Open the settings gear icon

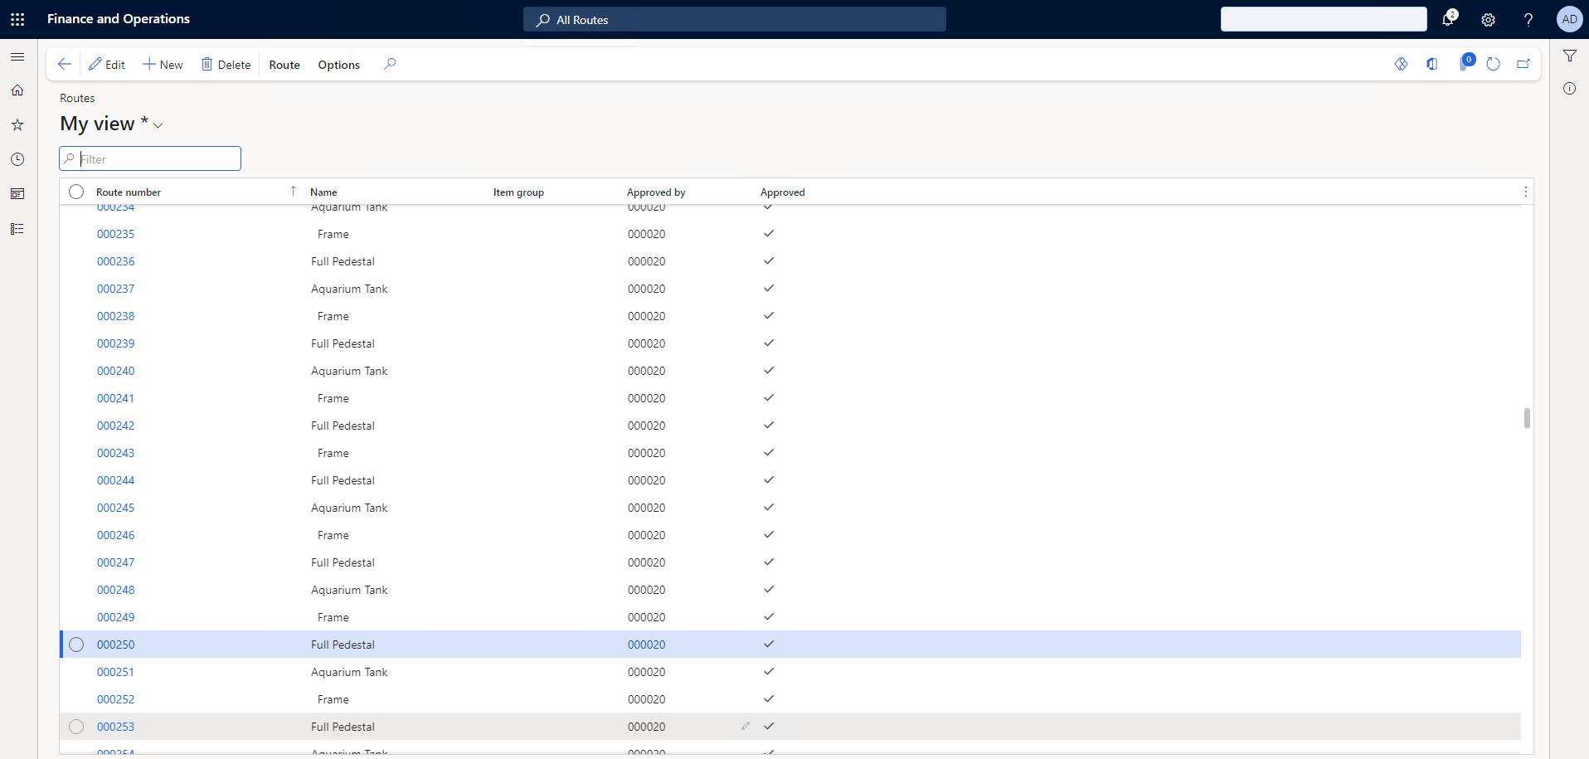coord(1488,20)
